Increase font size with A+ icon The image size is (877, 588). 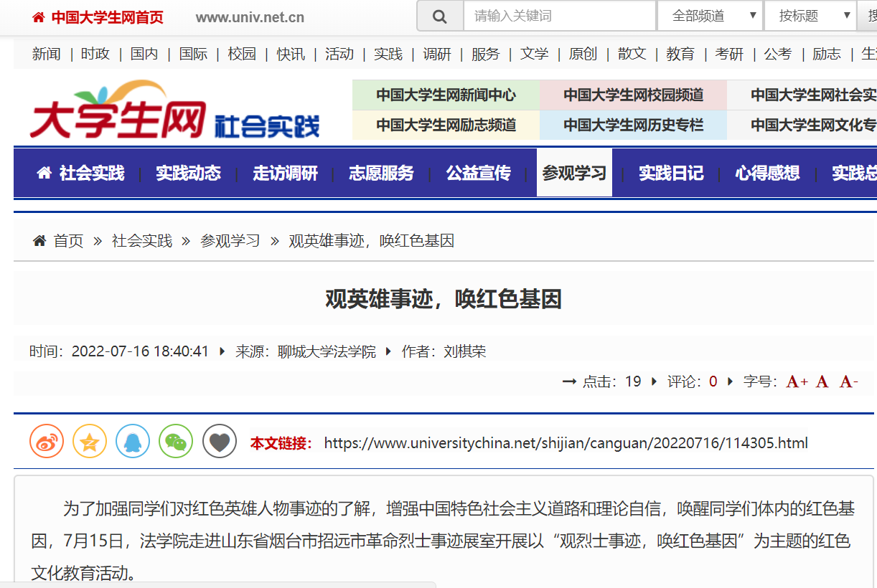click(x=797, y=381)
